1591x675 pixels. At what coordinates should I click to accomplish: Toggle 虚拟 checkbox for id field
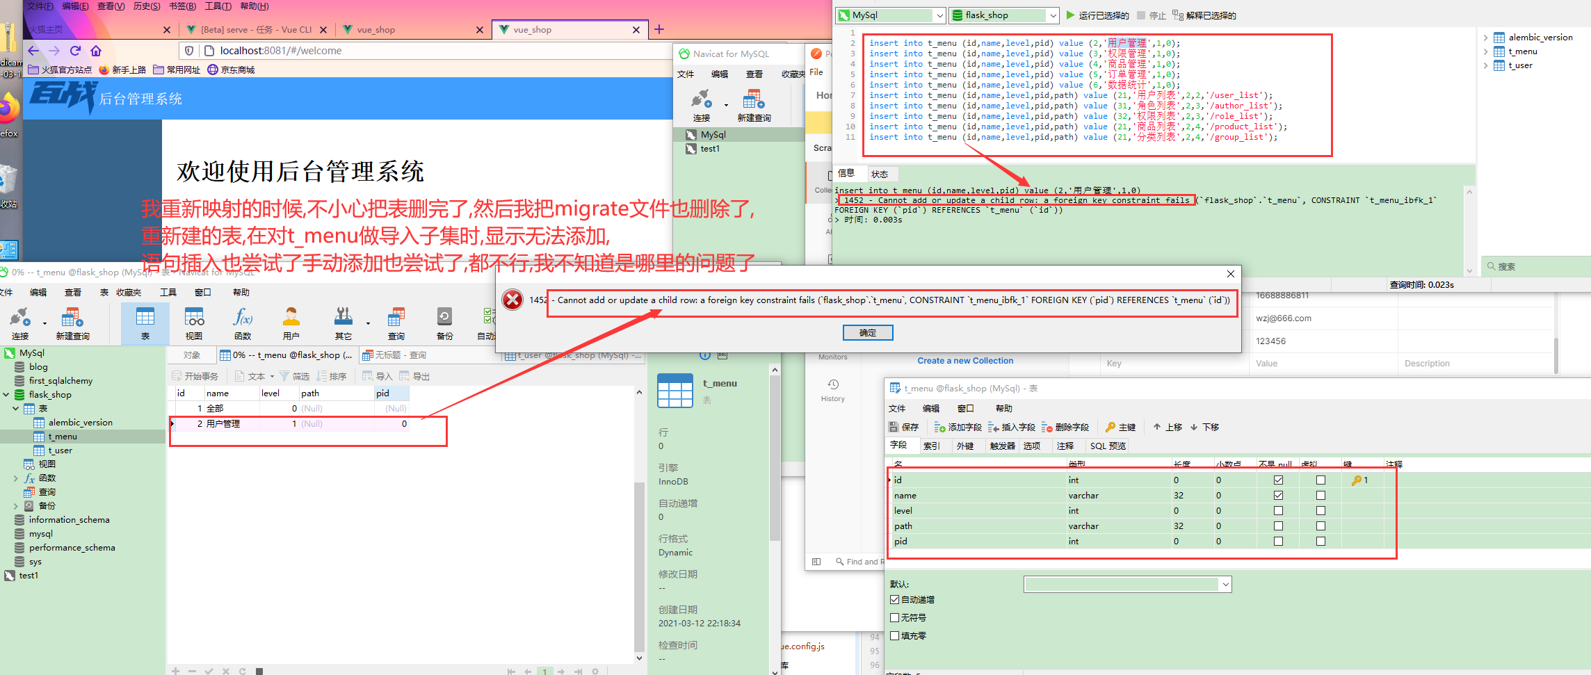coord(1321,480)
